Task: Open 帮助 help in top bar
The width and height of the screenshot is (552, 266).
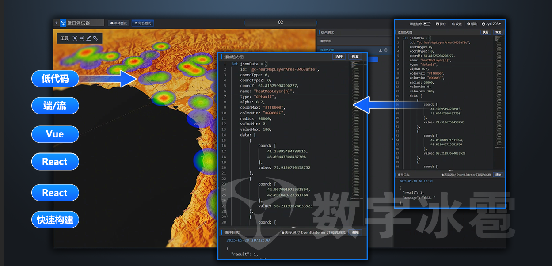Action: pyautogui.click(x=472, y=24)
